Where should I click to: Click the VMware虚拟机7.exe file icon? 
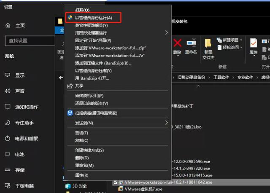click(x=121, y=189)
